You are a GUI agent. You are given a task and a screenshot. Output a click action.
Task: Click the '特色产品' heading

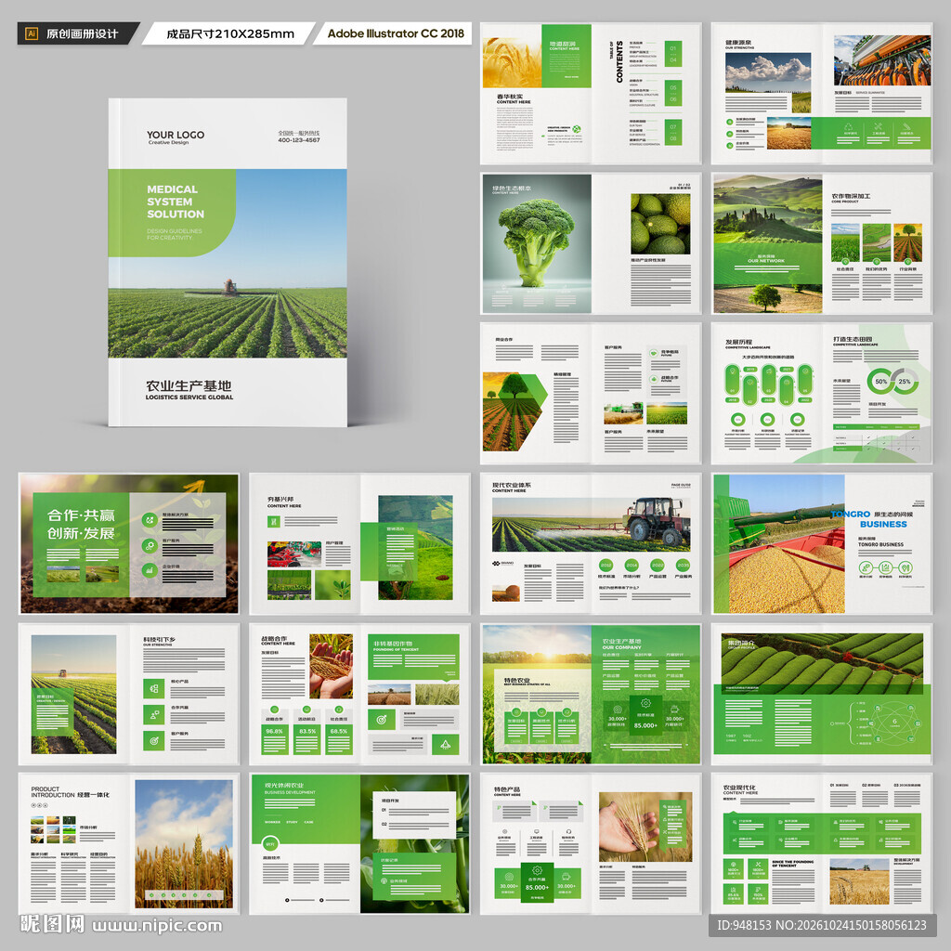(x=507, y=789)
